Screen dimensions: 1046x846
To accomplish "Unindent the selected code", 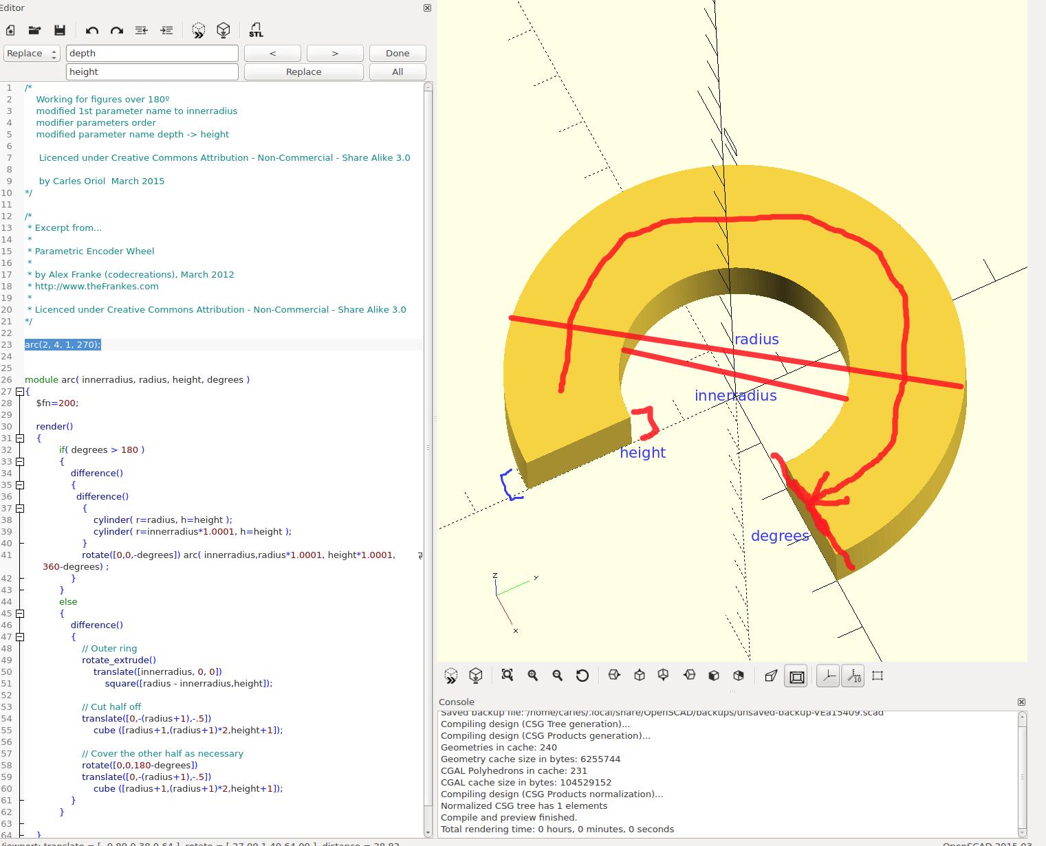I will pyautogui.click(x=142, y=30).
